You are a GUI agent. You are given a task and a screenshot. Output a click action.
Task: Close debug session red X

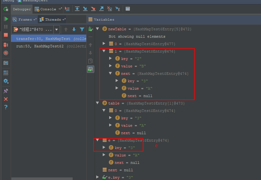click(x=6, y=99)
